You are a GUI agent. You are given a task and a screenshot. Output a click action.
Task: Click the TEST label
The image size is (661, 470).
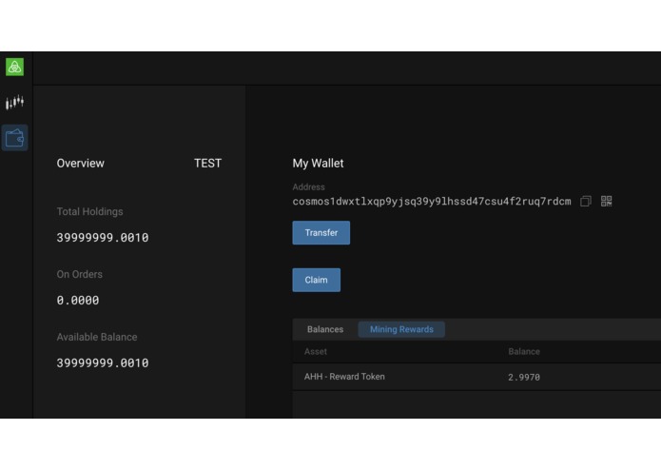(x=208, y=163)
